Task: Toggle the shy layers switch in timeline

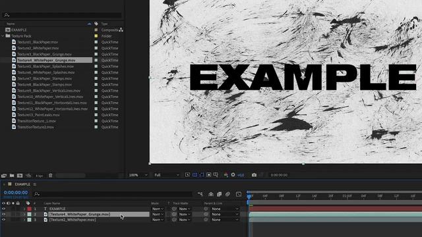Action: click(x=211, y=194)
